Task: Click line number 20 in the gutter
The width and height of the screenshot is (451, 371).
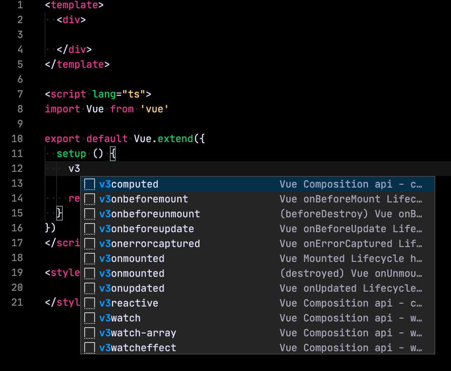Action: click(17, 288)
